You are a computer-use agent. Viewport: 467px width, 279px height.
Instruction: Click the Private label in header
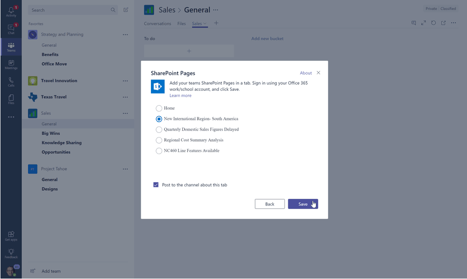pos(431,8)
